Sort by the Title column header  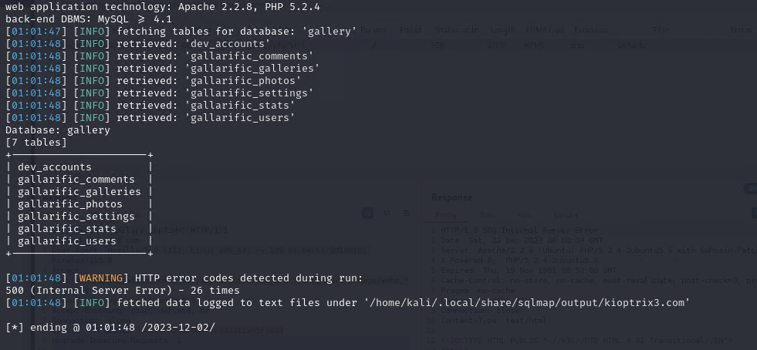661,30
